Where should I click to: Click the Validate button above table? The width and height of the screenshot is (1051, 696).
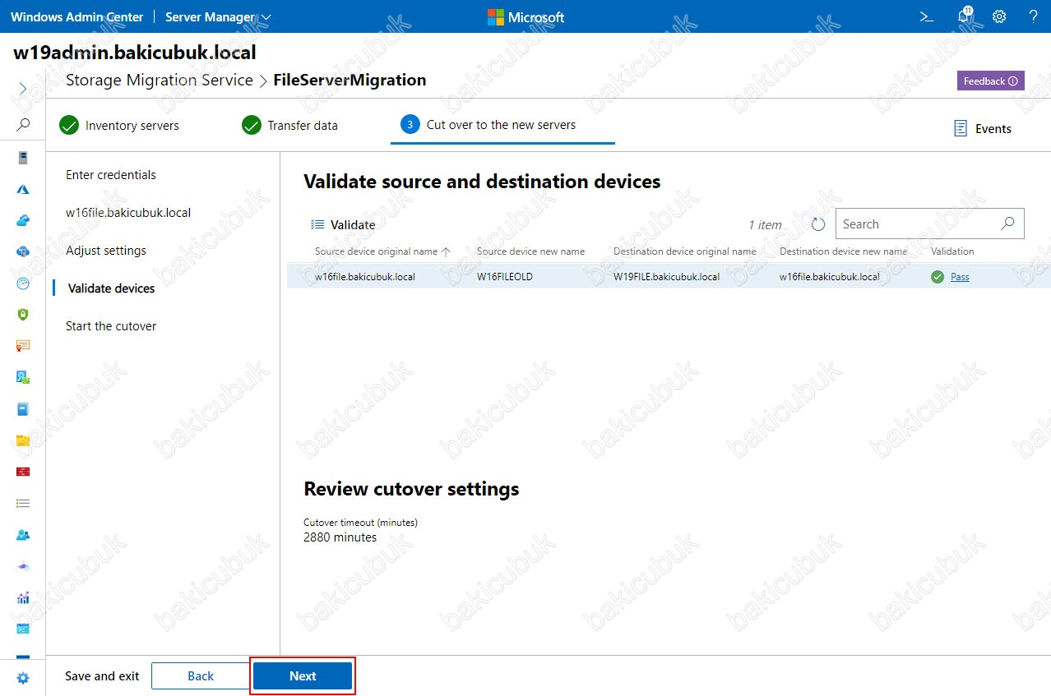click(x=343, y=224)
